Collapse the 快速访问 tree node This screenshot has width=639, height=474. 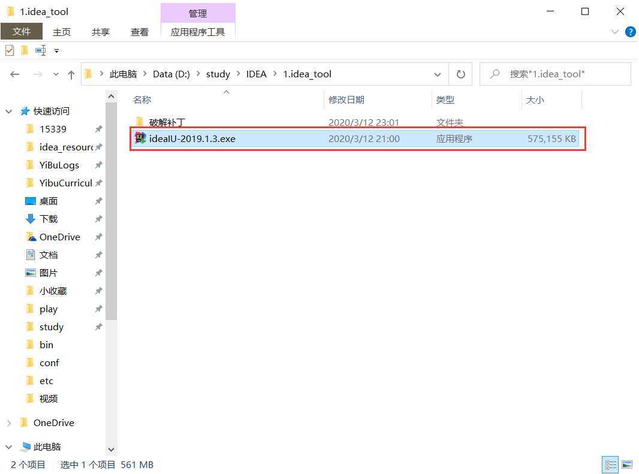coord(8,111)
